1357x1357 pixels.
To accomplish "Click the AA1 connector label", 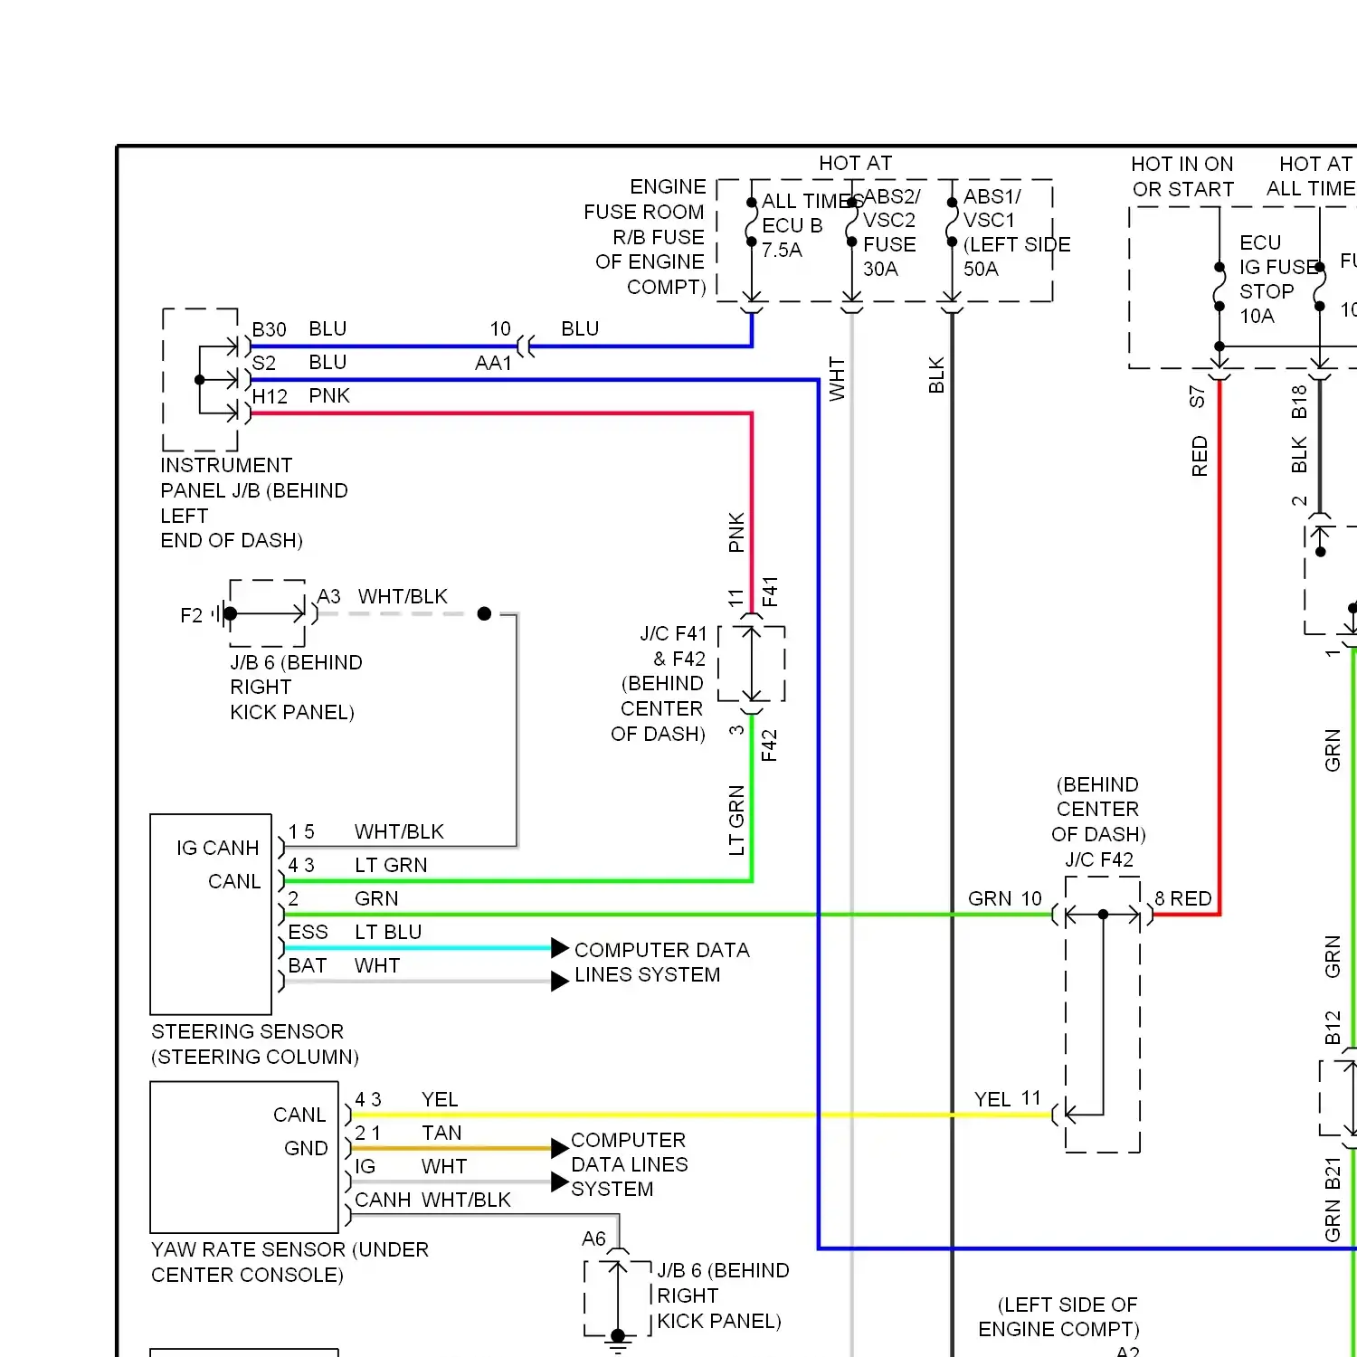I will click(x=493, y=363).
